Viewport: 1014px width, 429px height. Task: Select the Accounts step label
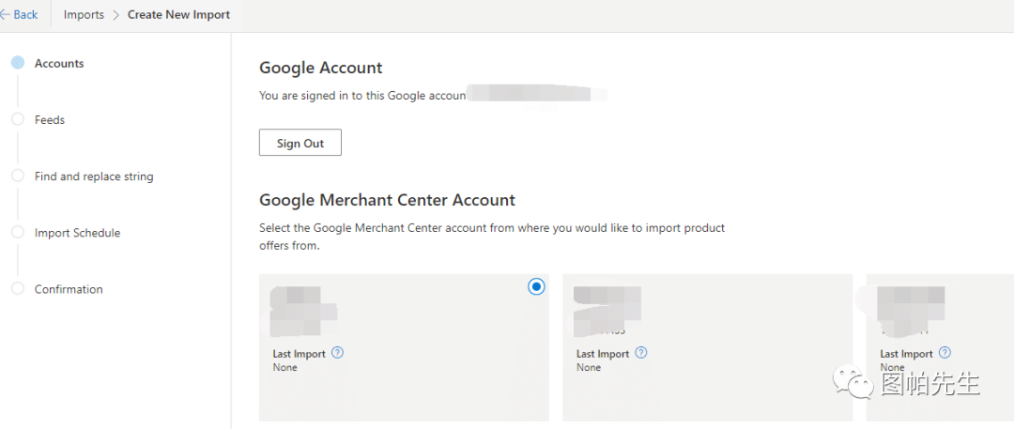click(x=59, y=64)
